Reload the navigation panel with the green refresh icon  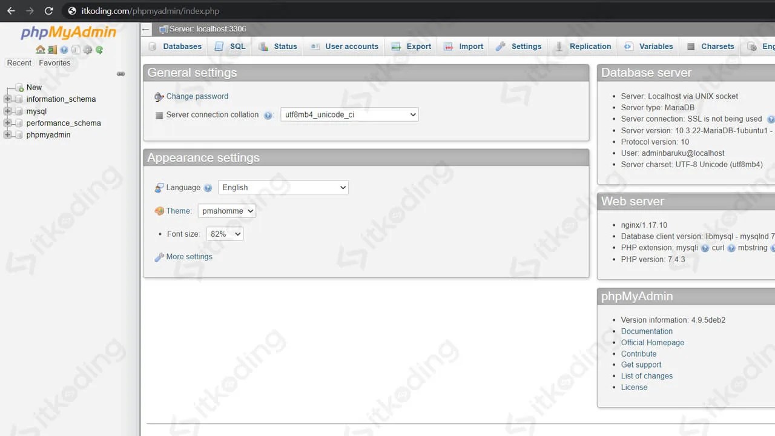click(99, 50)
